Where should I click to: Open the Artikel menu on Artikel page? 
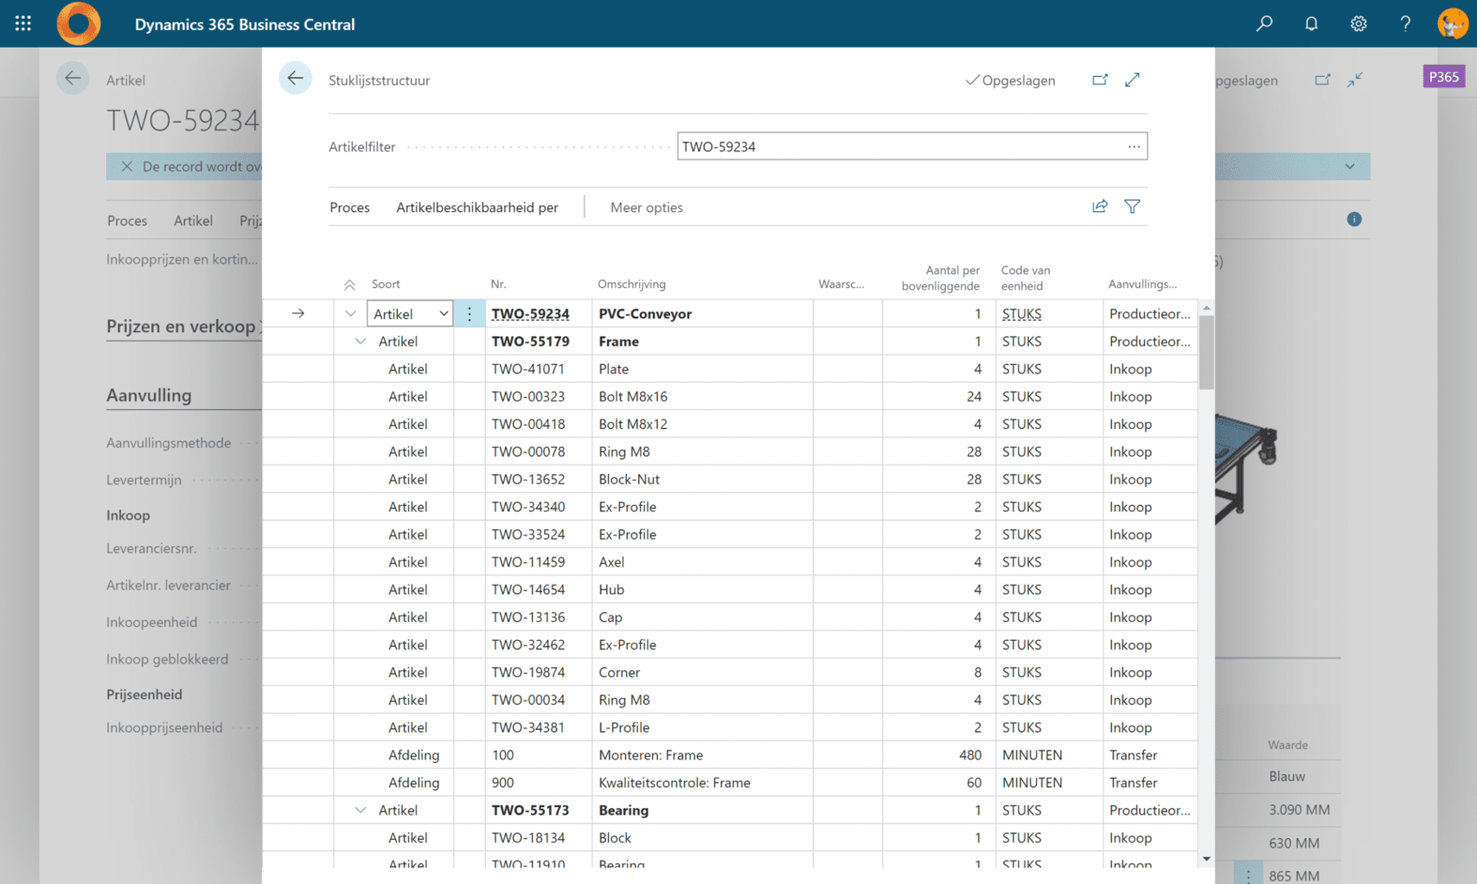193,221
